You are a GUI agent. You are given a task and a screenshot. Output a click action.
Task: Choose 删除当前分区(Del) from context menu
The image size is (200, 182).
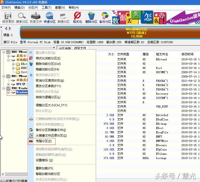click(x=48, y=64)
